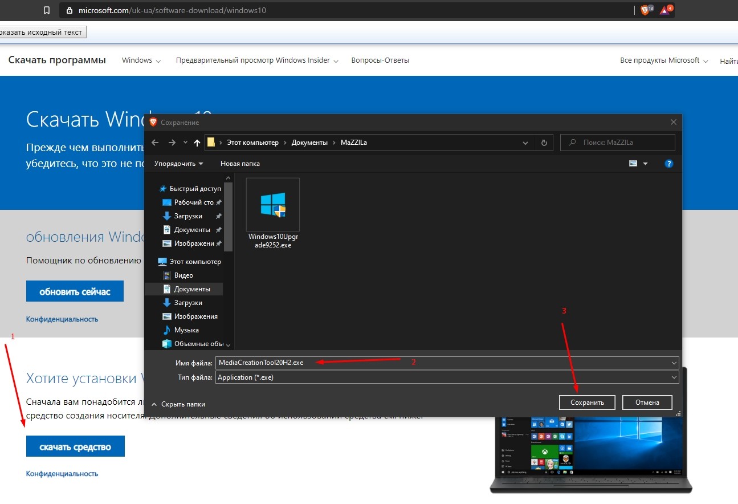Click MaZZILa in the path breadcrumb

[x=354, y=143]
